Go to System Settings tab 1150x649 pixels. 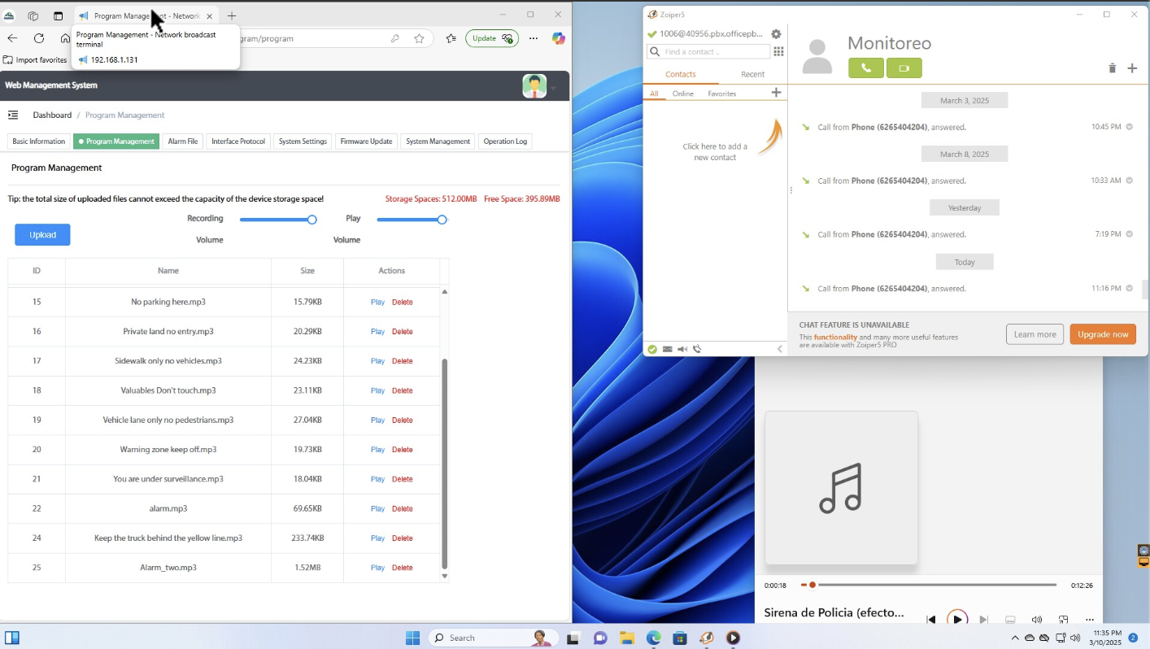[303, 142]
